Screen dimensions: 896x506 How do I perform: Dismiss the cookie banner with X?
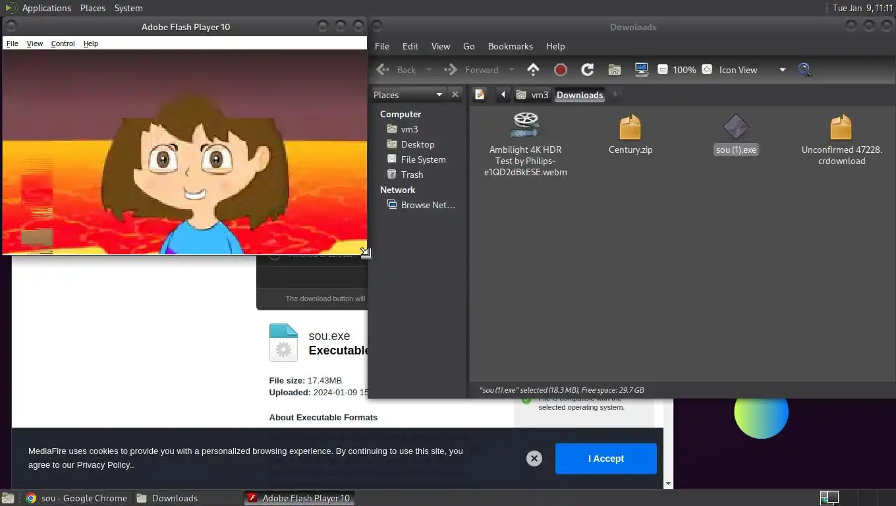[x=534, y=459]
